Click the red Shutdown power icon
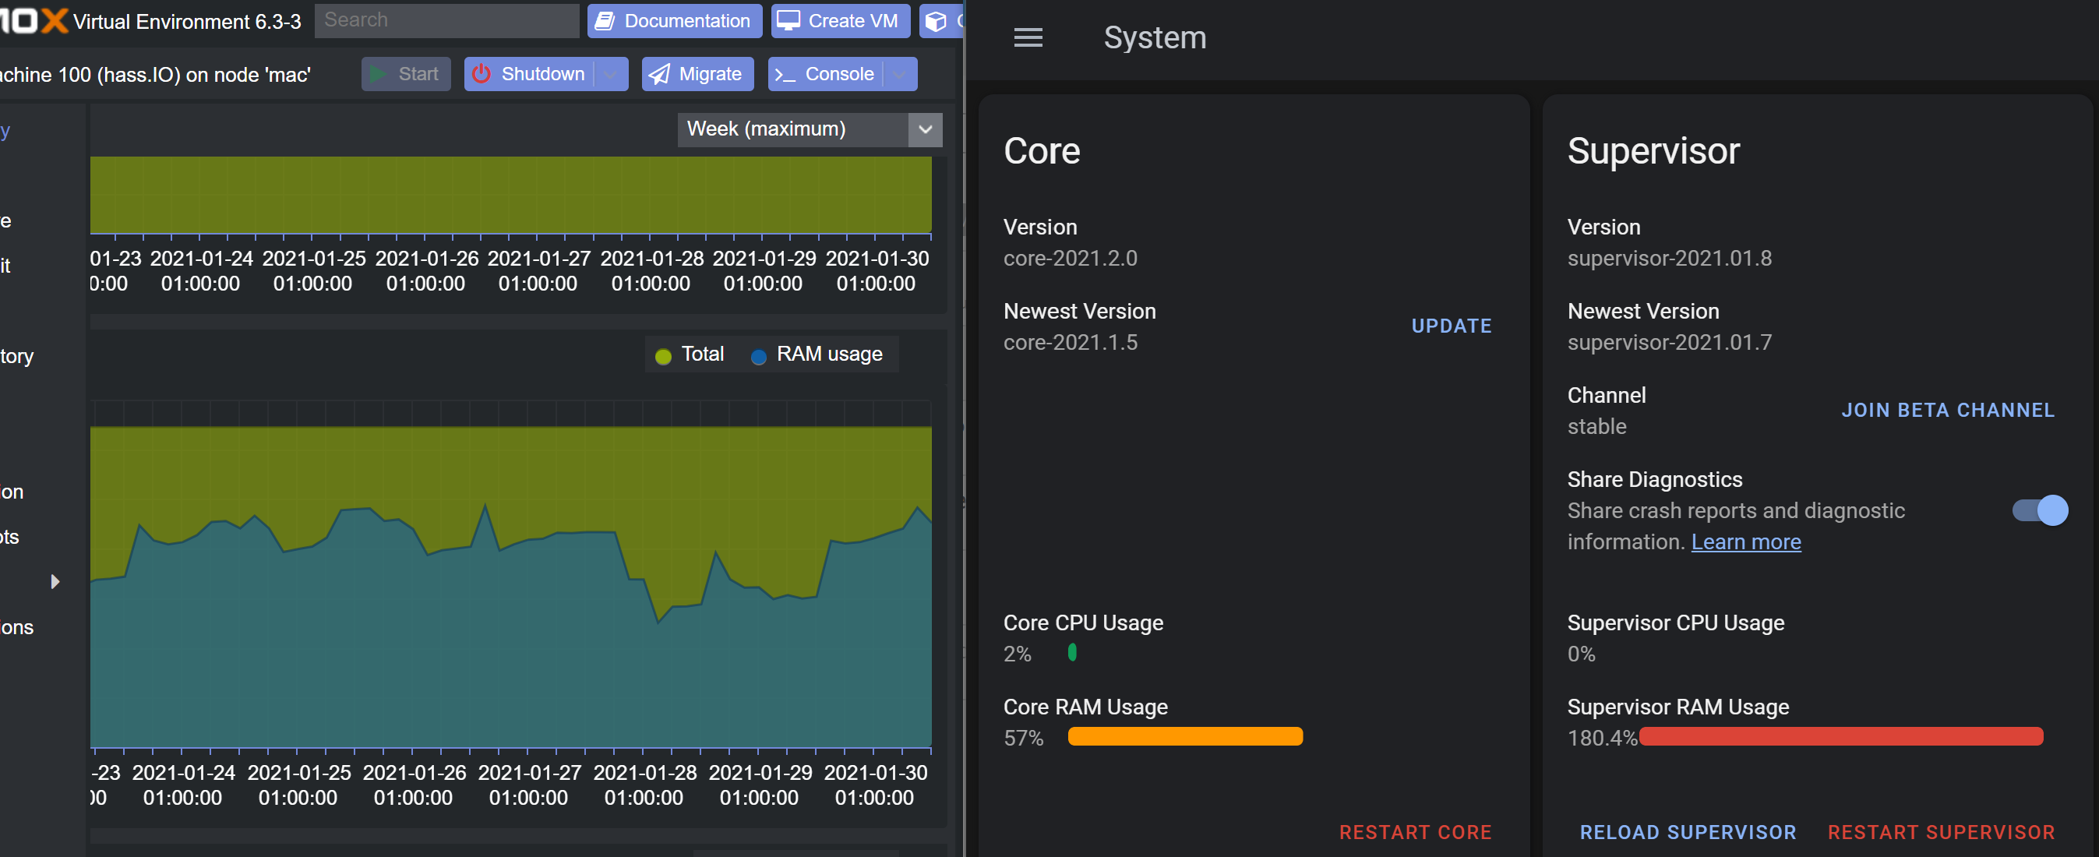Screen dimensions: 2099x857 [x=482, y=74]
